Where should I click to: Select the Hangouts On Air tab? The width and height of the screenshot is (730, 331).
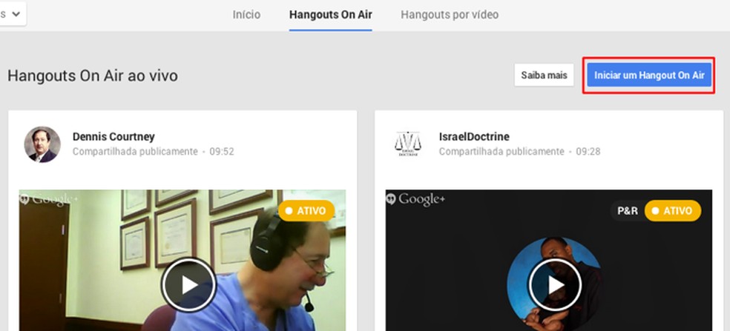(331, 15)
